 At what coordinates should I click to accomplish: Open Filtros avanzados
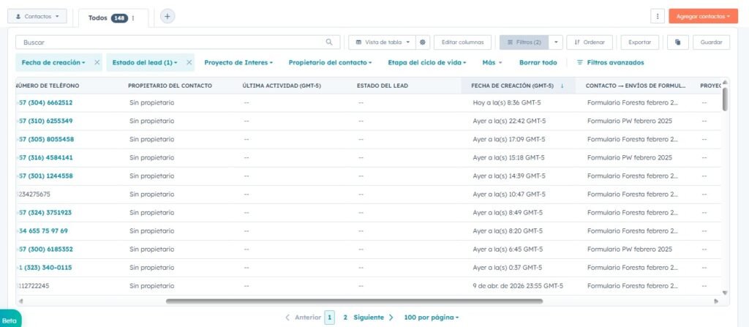pos(611,63)
